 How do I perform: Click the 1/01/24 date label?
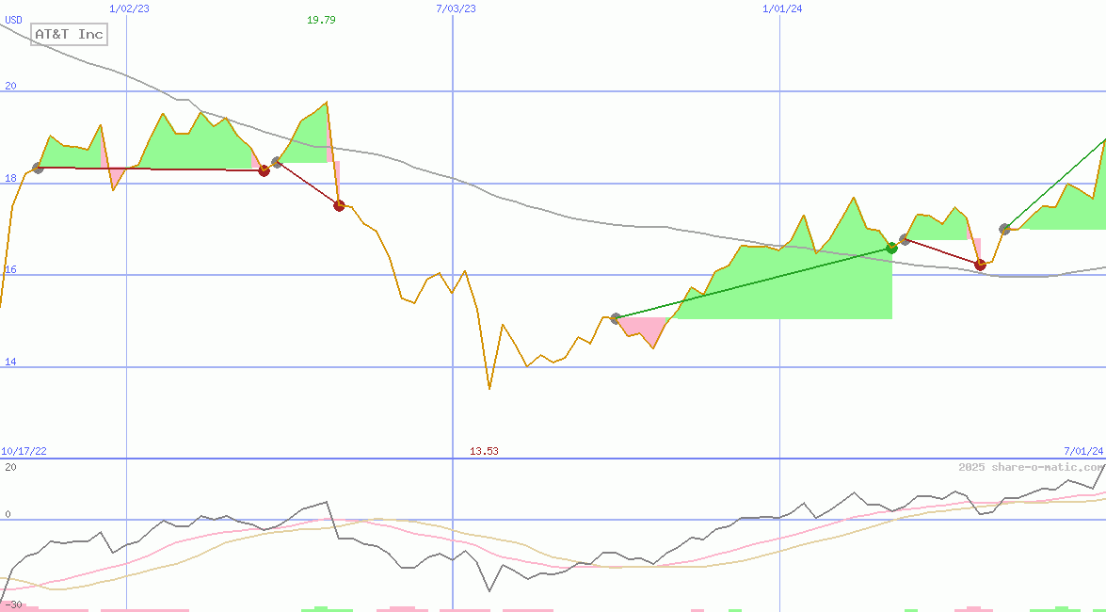(782, 8)
